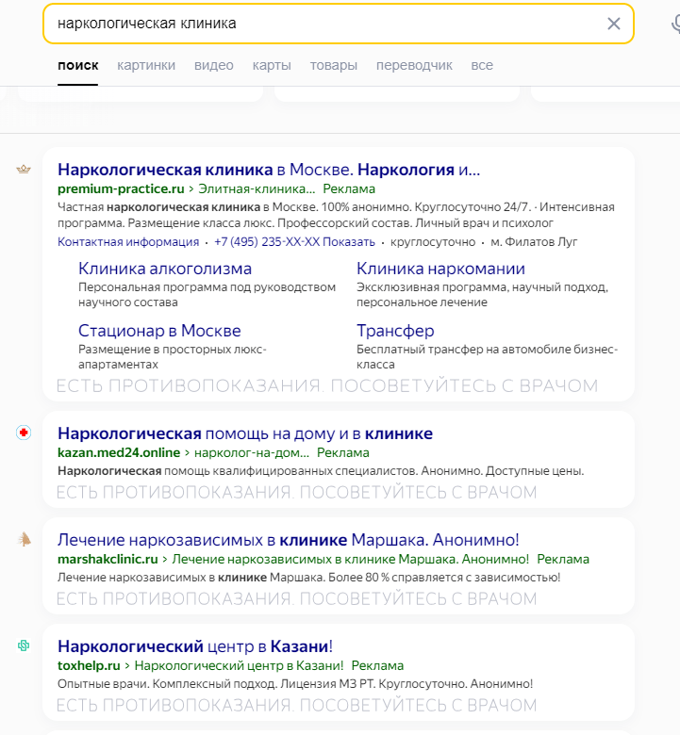The height and width of the screenshot is (735, 680).
Task: Go to the карты tab
Action: (x=272, y=65)
